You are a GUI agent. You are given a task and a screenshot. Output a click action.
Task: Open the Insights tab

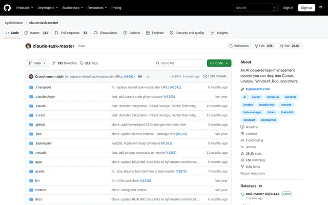(219, 33)
